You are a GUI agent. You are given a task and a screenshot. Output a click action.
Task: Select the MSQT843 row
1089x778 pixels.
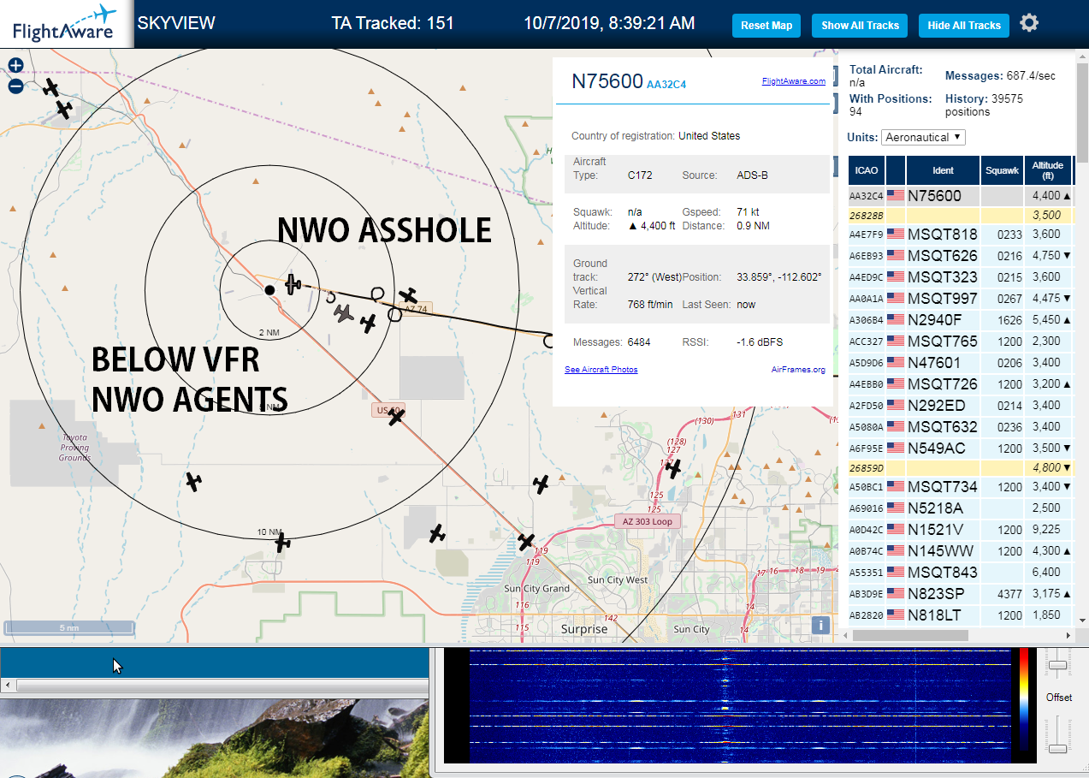(961, 573)
